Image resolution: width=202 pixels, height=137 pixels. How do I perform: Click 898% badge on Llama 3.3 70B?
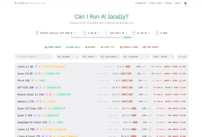click(x=134, y=129)
